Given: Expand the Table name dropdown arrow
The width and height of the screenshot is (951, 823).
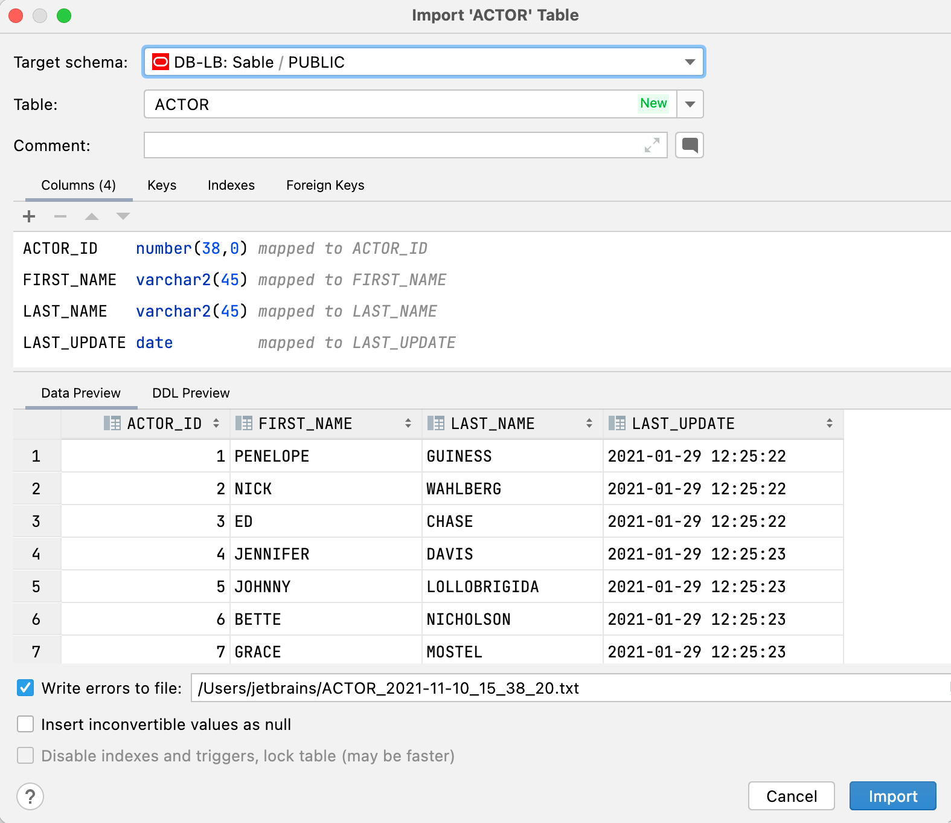Looking at the screenshot, I should (690, 105).
